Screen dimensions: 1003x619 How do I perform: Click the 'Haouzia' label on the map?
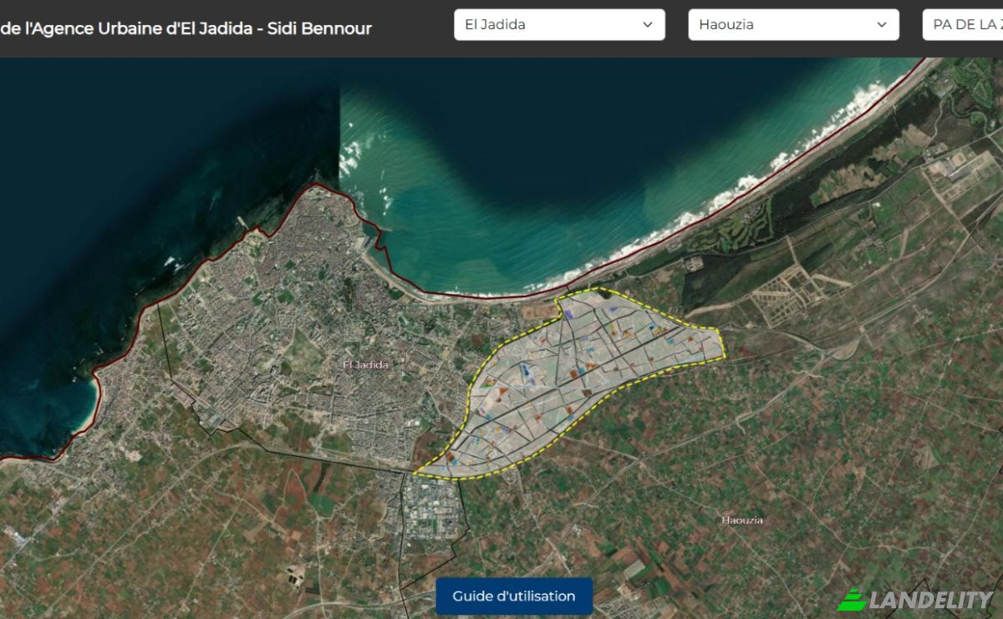[x=741, y=520]
